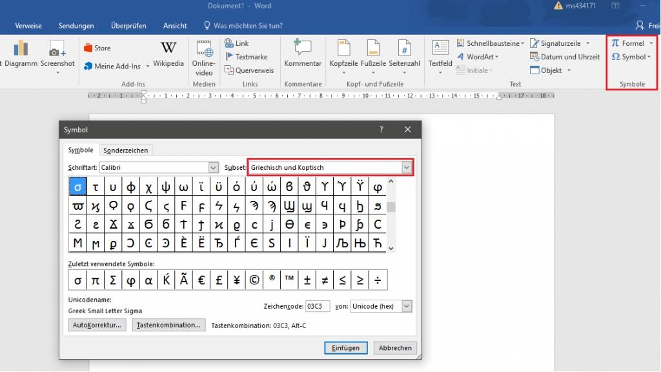Click the AutoKorrektur button
Viewport: 661px width, 372px height.
tap(97, 325)
